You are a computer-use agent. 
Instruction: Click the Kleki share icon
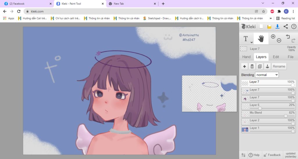pyautogui.click(x=286, y=27)
